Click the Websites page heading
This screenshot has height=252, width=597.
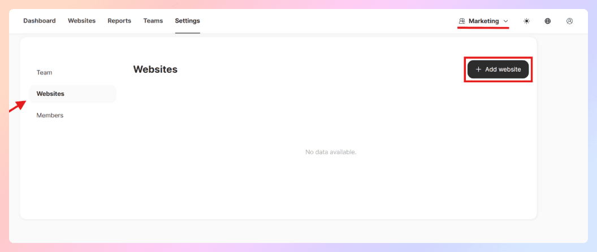coord(155,69)
